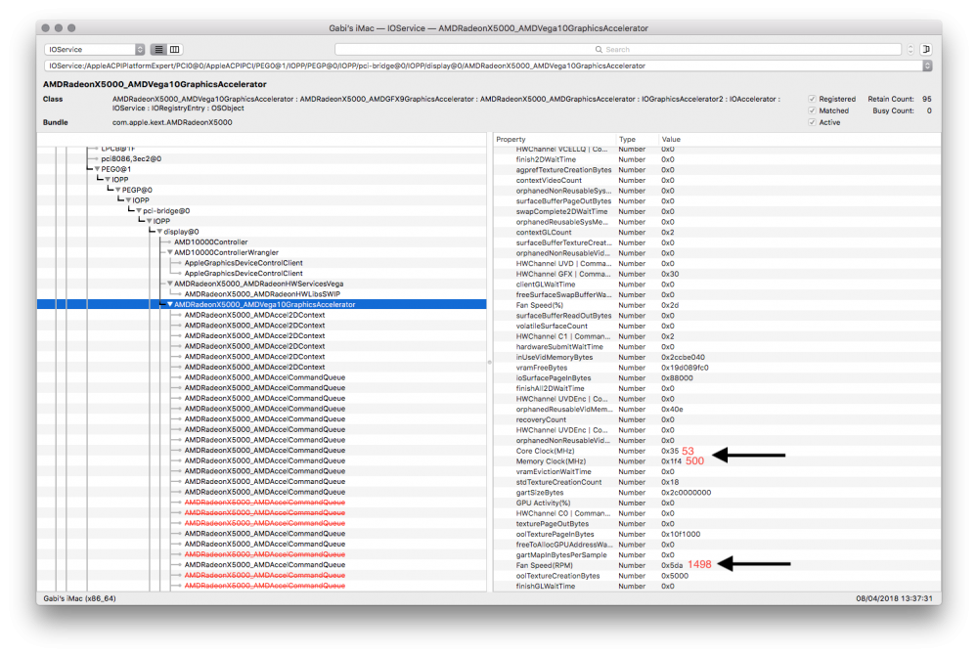The width and height of the screenshot is (978, 657).
Task: Select the inUseVidMemoryBytes property row
Action: coord(717,357)
